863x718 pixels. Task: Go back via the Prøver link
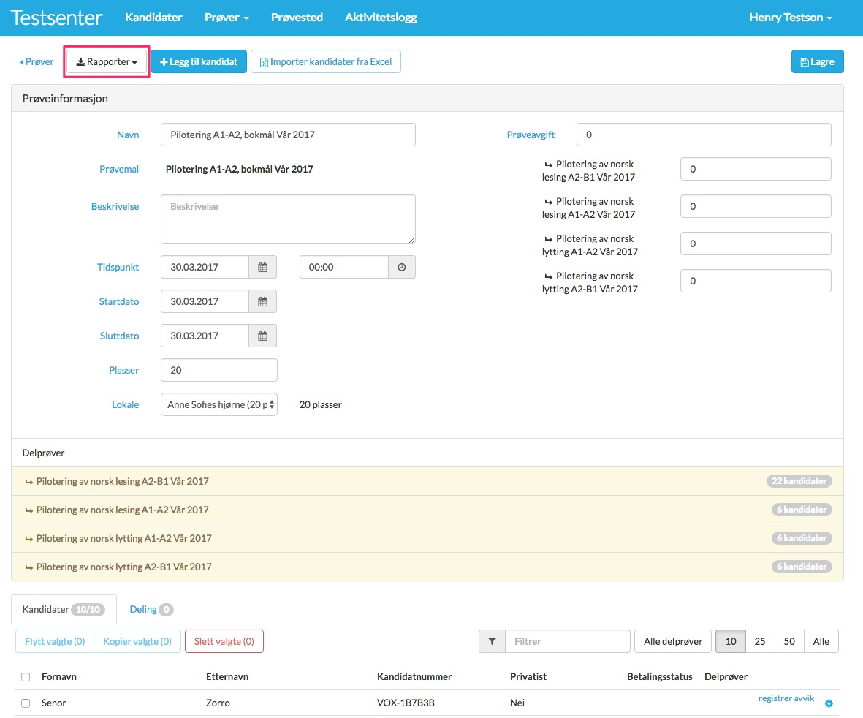(37, 61)
